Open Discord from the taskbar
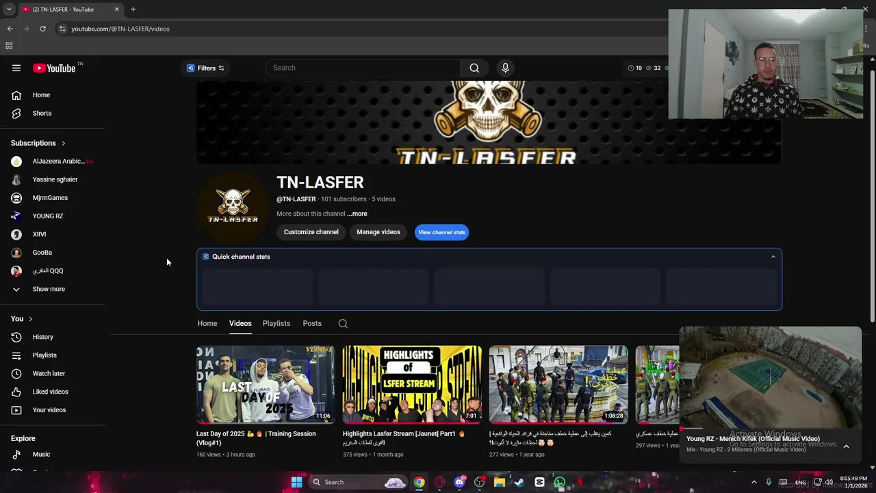Image resolution: width=876 pixels, height=493 pixels. pos(459,482)
